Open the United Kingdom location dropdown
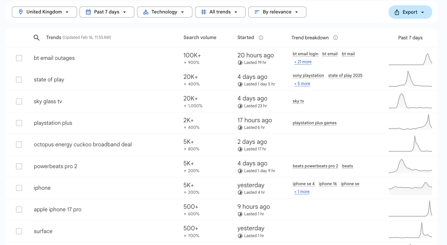447x245 pixels. pos(44,12)
